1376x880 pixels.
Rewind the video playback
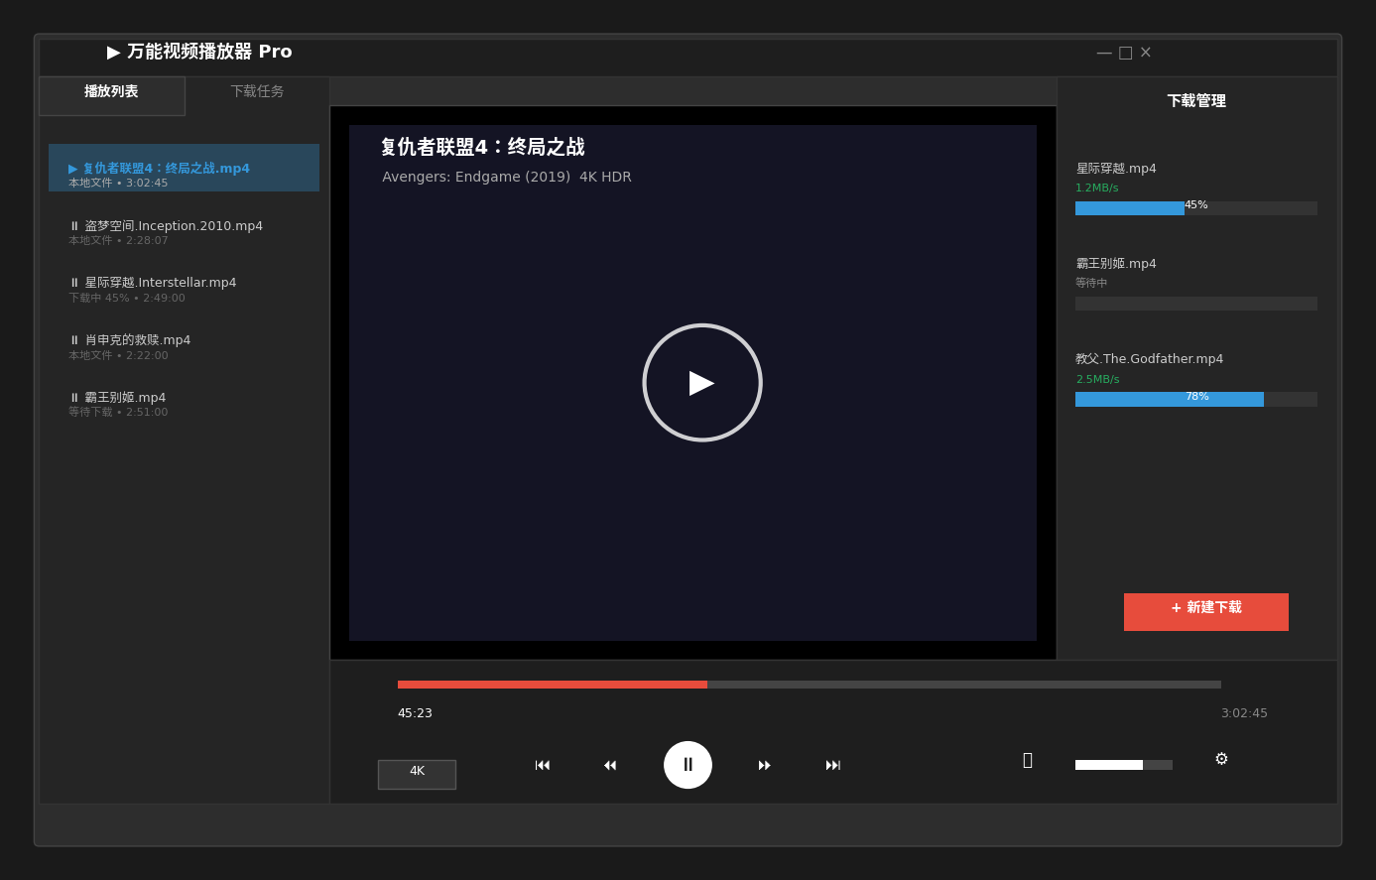[610, 764]
